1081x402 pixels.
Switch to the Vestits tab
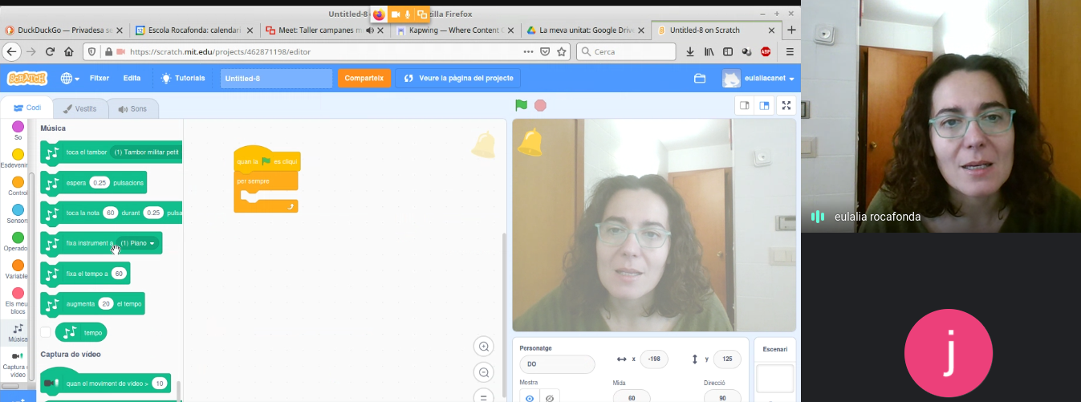tap(80, 108)
